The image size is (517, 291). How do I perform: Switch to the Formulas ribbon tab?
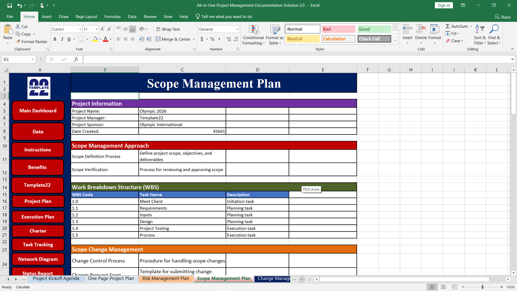point(112,16)
